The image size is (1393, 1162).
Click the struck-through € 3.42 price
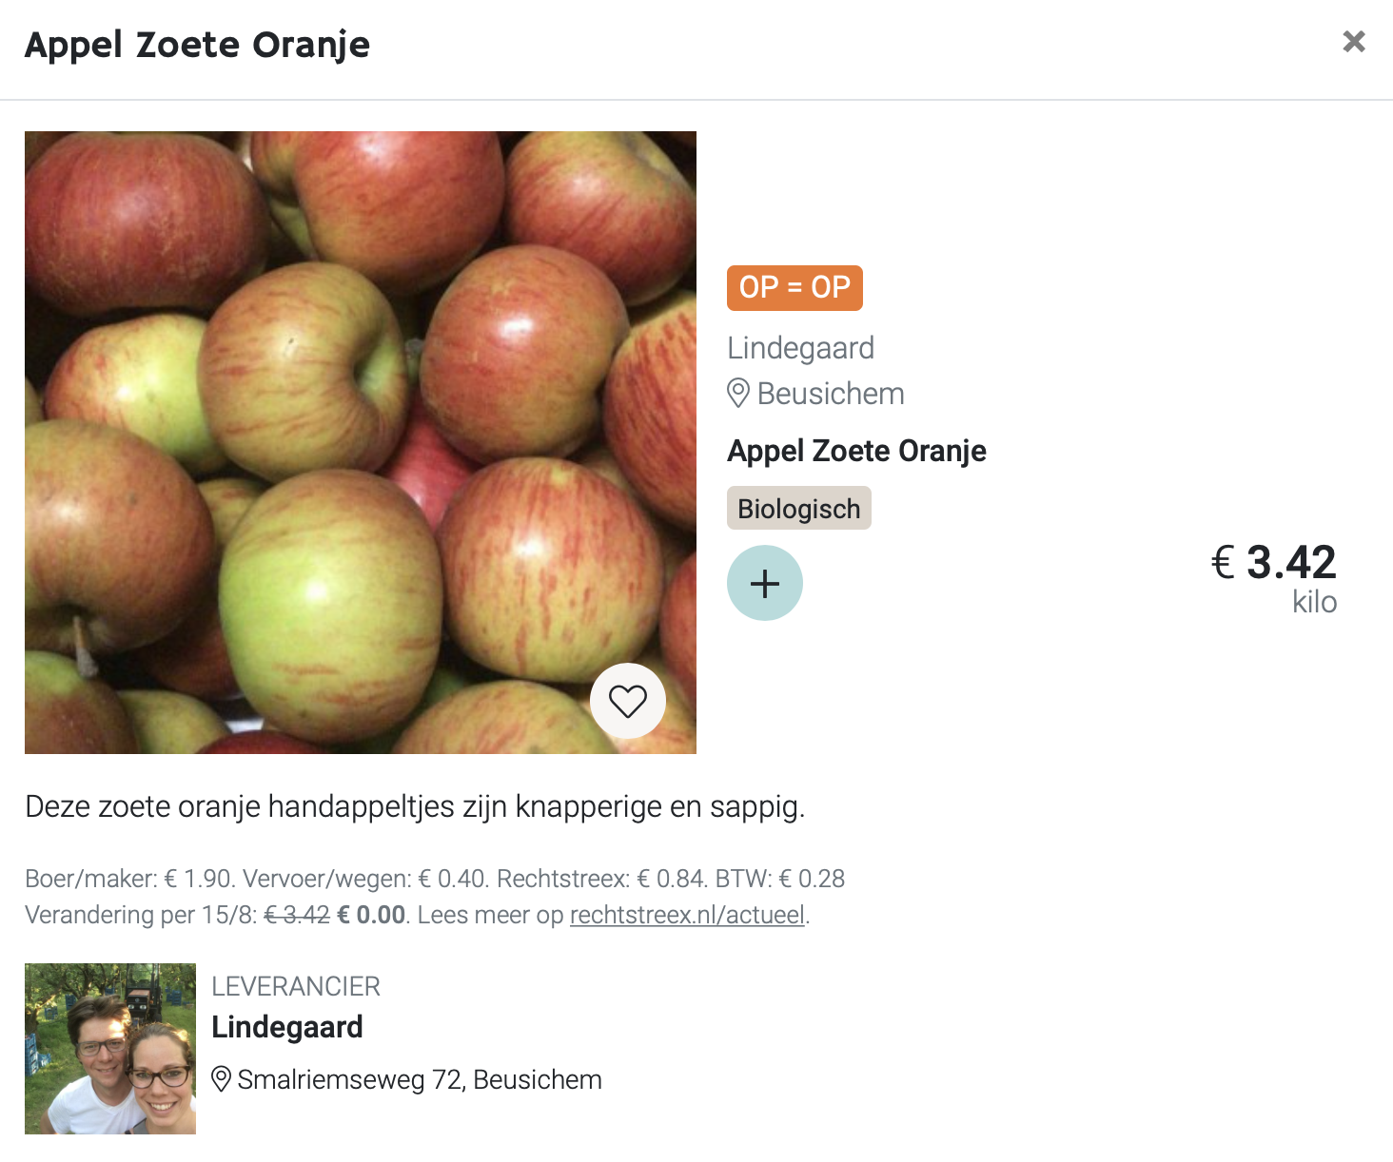297,915
